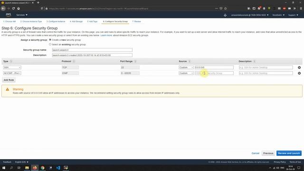Open the Task View taskbar icon
Viewport: 304px width, 171px height.
pyautogui.click(x=19, y=168)
